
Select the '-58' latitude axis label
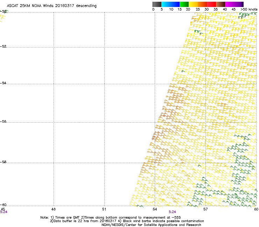[3, 162]
